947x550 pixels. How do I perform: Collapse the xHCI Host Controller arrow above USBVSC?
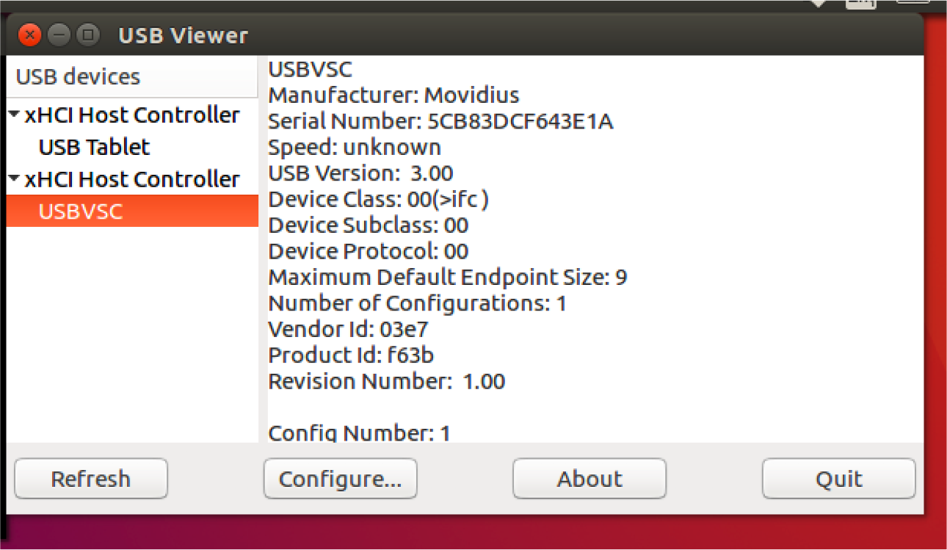[15, 179]
